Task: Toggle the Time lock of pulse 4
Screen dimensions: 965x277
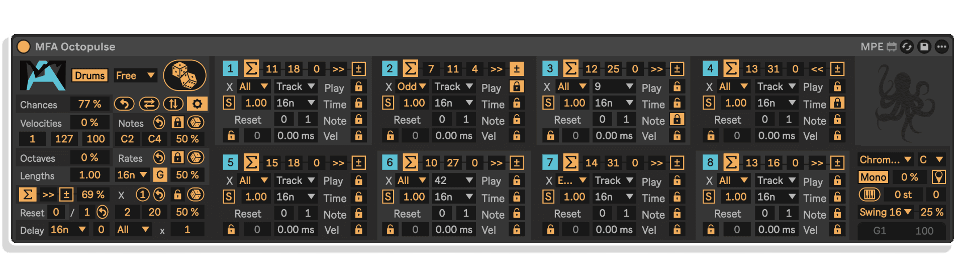Action: [x=837, y=103]
